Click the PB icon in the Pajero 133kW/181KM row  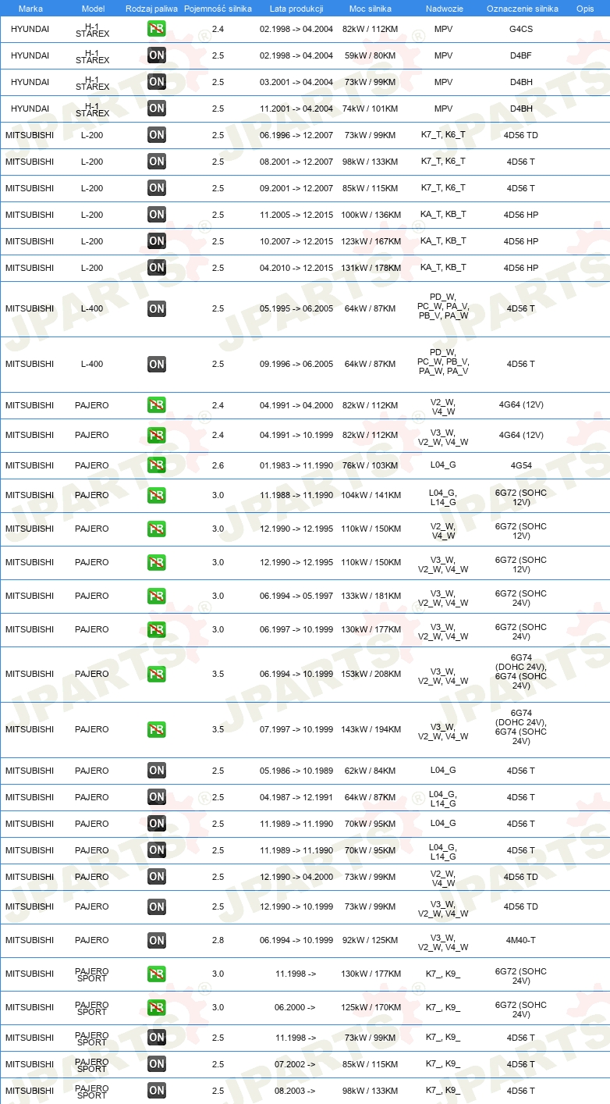tap(157, 596)
